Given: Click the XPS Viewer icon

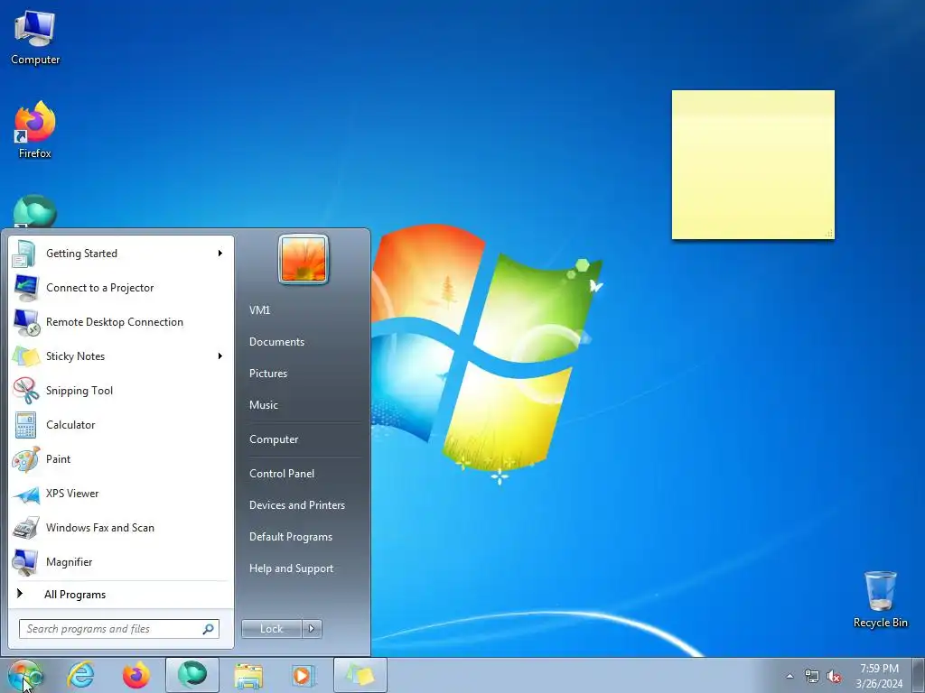Looking at the screenshot, I should tap(25, 494).
